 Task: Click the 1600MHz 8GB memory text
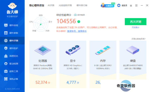(103, 68)
